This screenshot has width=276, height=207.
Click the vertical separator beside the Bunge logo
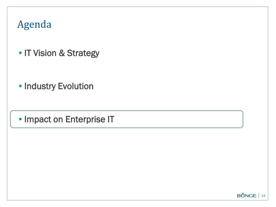(259, 195)
